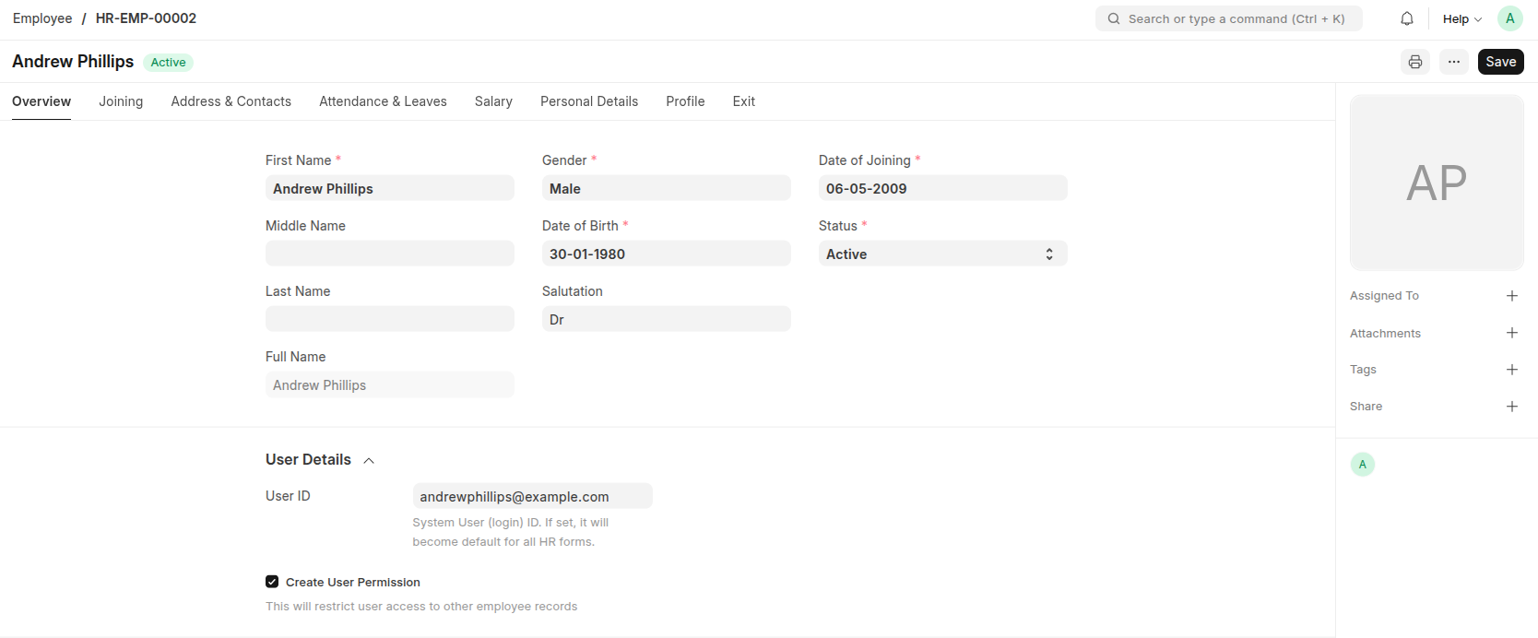Click the HR-EMP-00002 breadcrumb
This screenshot has width=1538, height=638.
[x=146, y=18]
